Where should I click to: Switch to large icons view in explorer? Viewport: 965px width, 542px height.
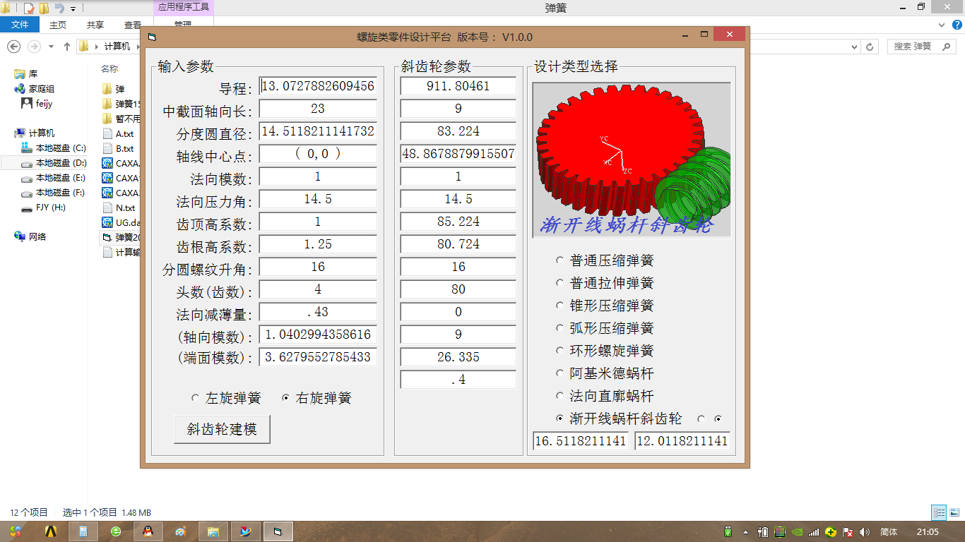point(954,512)
